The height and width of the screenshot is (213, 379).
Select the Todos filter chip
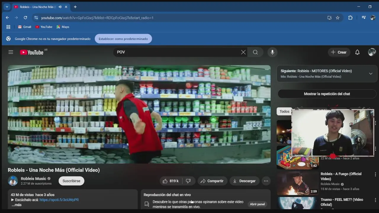(284, 112)
